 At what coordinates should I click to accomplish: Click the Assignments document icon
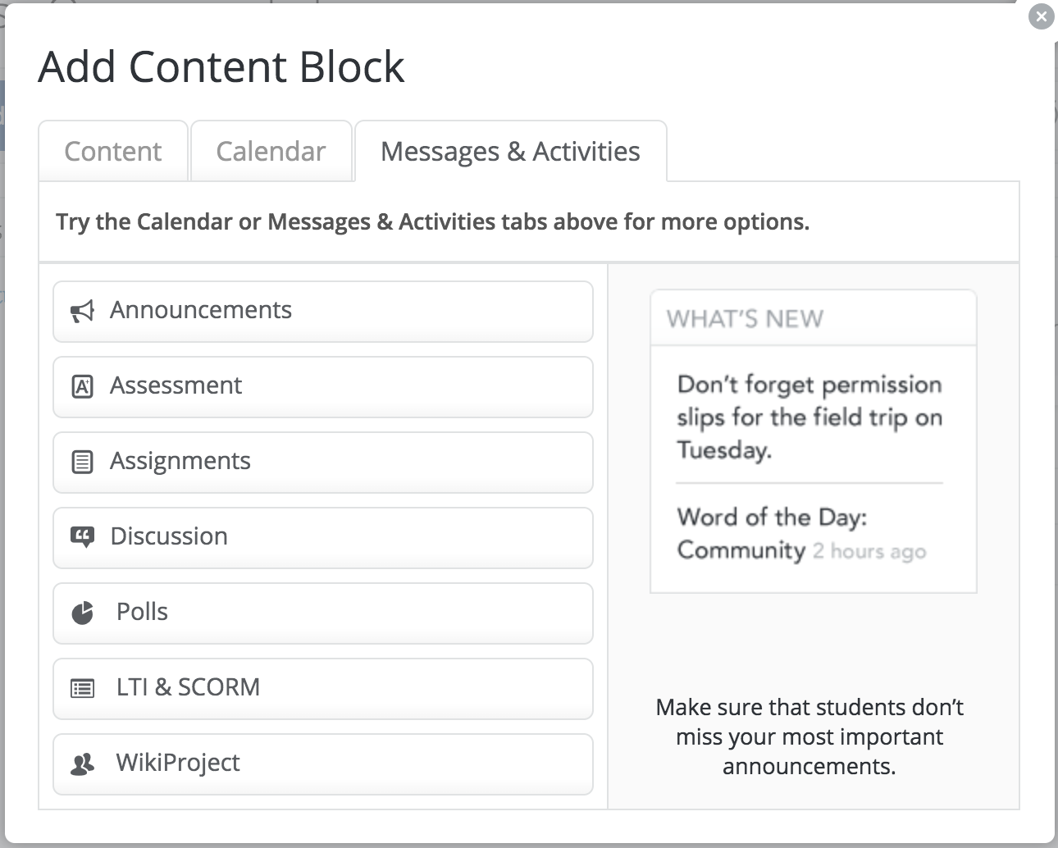pyautogui.click(x=82, y=462)
